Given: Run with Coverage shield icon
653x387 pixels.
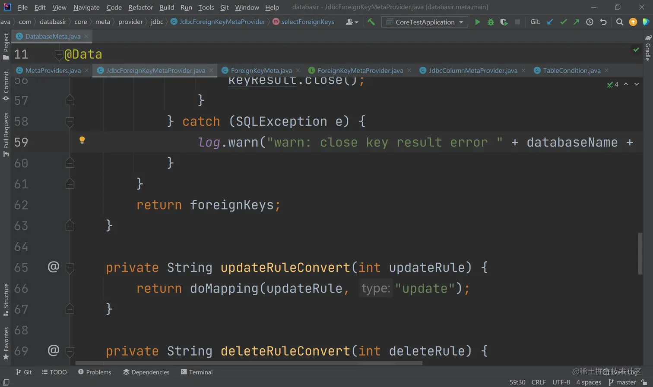Looking at the screenshot, I should (x=504, y=22).
